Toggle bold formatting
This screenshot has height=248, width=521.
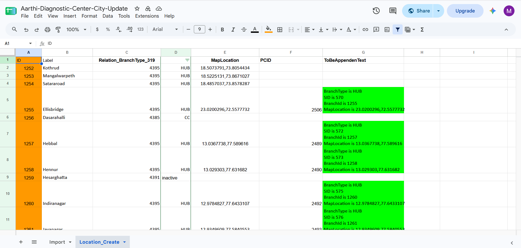[222, 30]
